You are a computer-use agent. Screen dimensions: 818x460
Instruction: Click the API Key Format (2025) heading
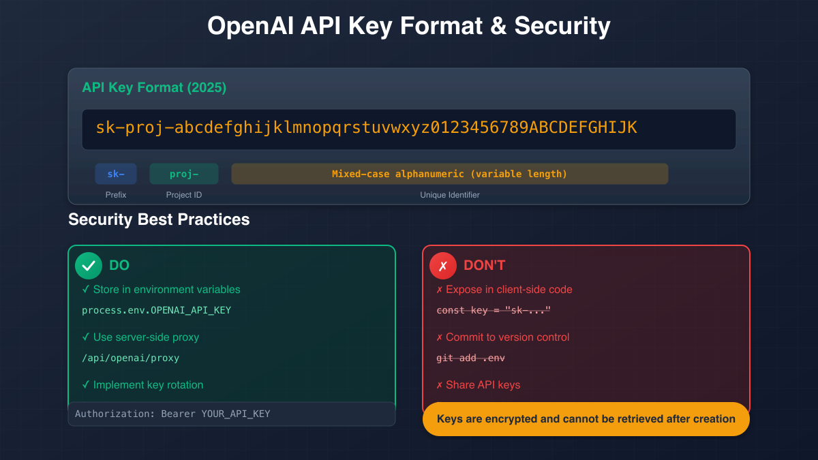pyautogui.click(x=154, y=88)
